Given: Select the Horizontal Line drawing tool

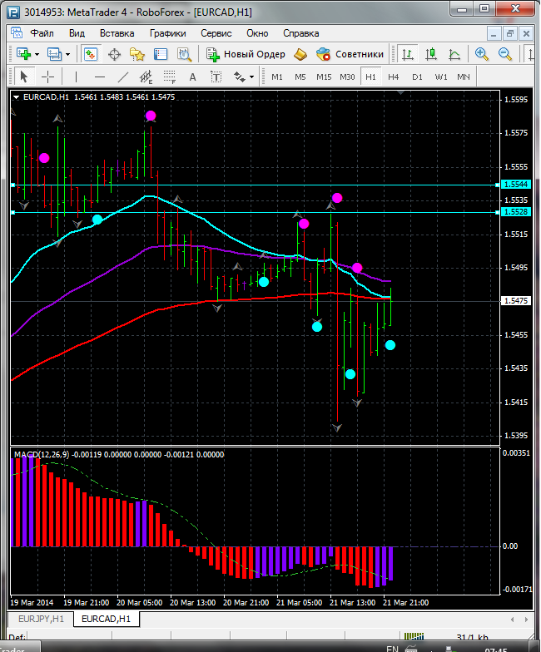Looking at the screenshot, I should 100,77.
